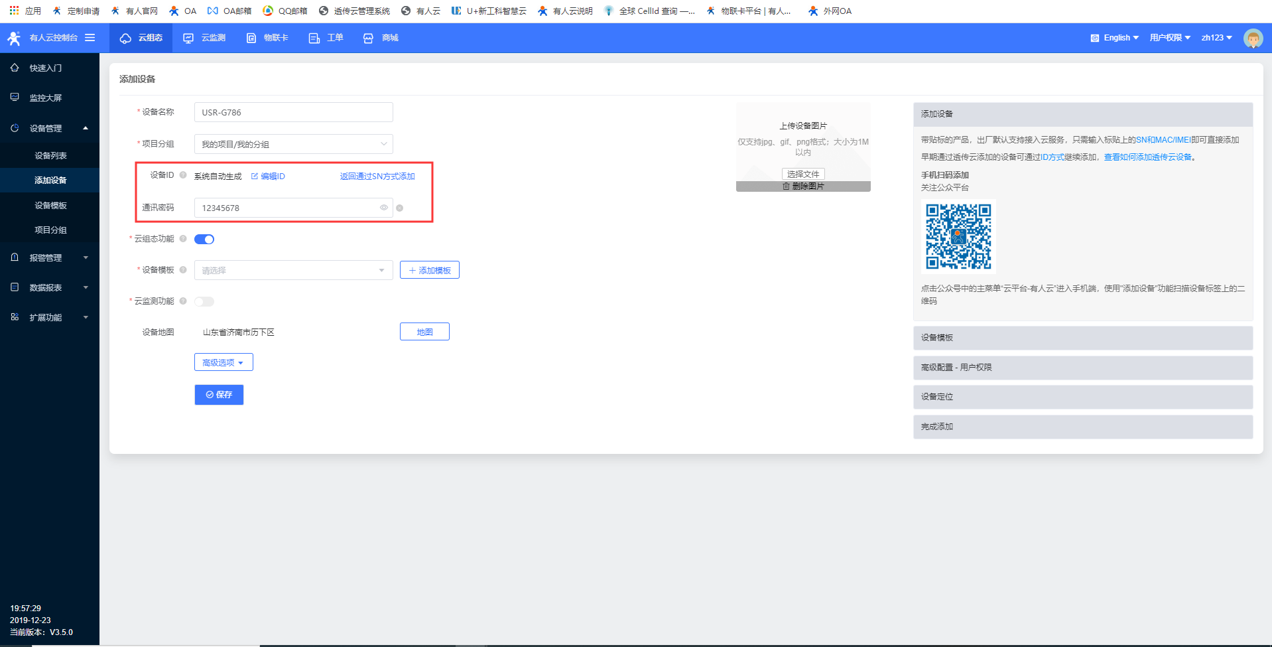Expand the 设备定位 help section
This screenshot has width=1272, height=647.
[1082, 397]
